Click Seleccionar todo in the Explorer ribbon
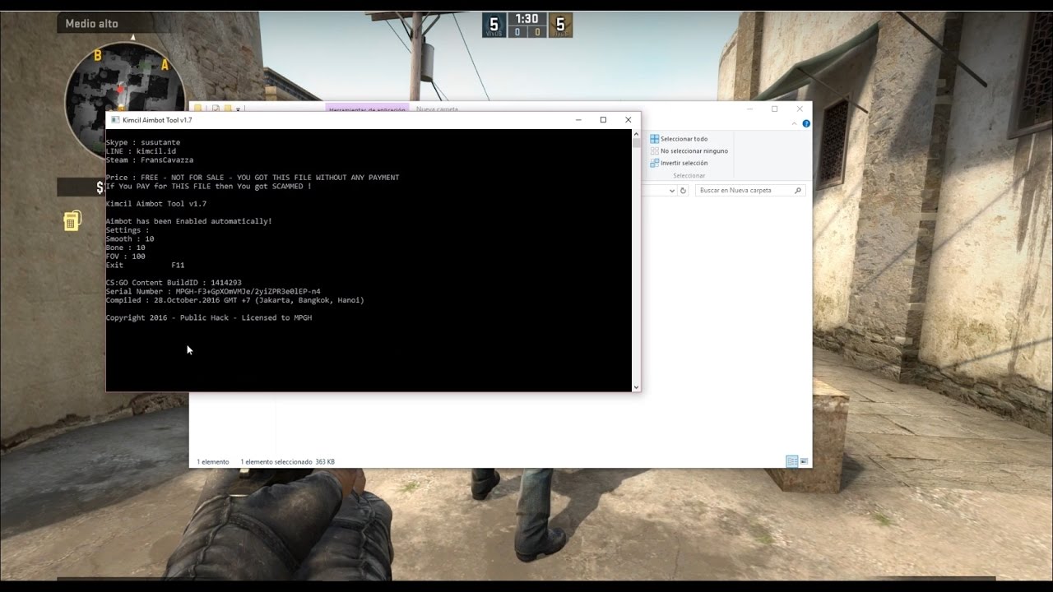Image resolution: width=1053 pixels, height=592 pixels. point(684,139)
